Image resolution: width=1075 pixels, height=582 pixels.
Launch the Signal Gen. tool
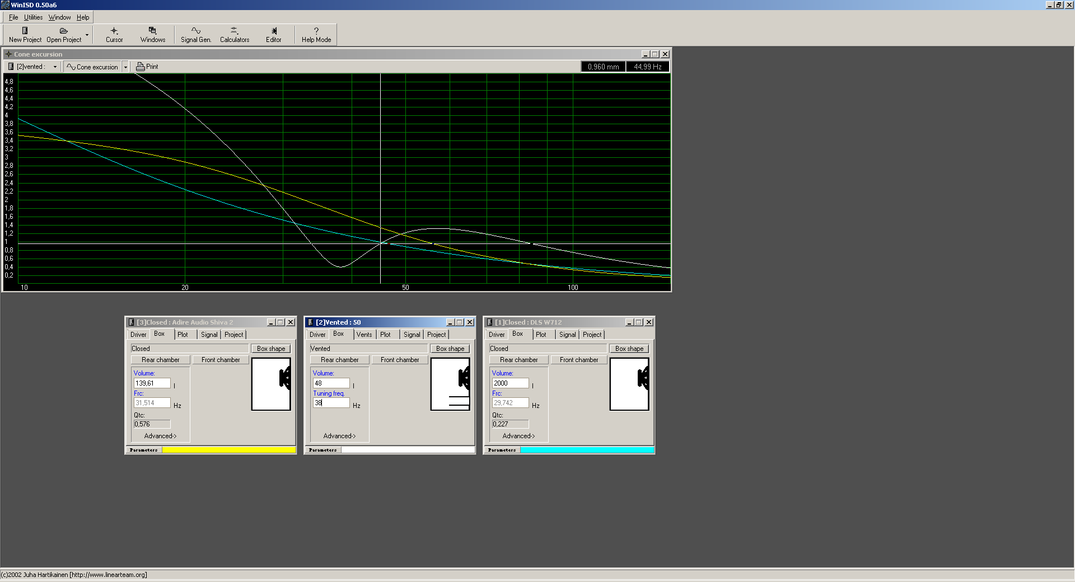coord(195,31)
